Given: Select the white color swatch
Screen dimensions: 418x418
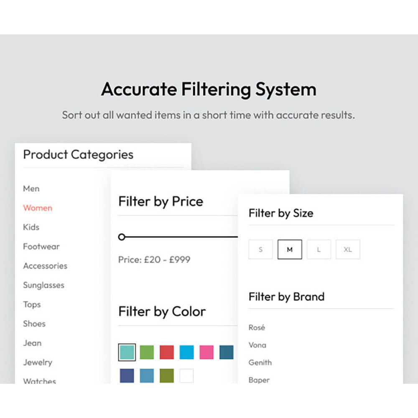Looking at the screenshot, I should (186, 376).
